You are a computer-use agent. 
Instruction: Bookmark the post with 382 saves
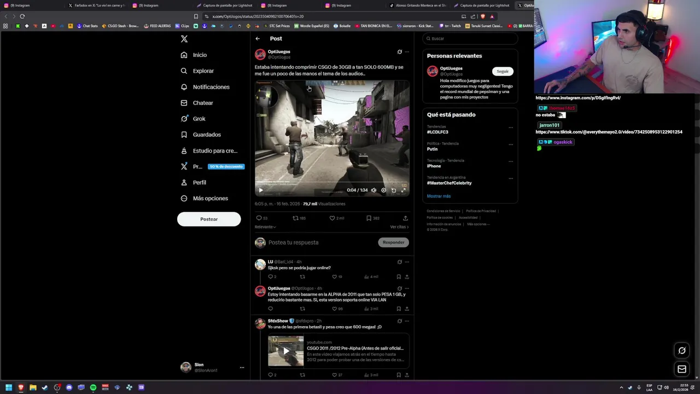point(373,218)
